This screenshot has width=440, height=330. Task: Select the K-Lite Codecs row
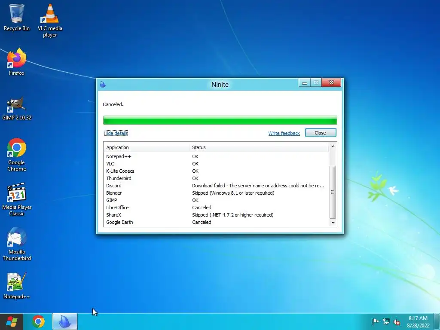coord(216,171)
